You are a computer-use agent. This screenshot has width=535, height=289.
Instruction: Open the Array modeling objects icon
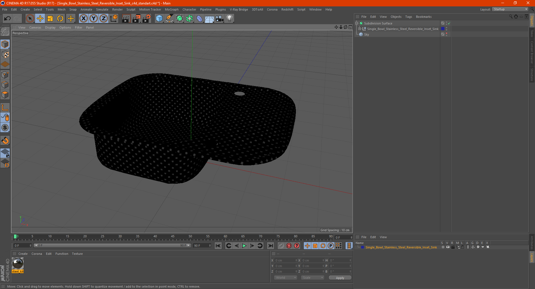point(189,19)
